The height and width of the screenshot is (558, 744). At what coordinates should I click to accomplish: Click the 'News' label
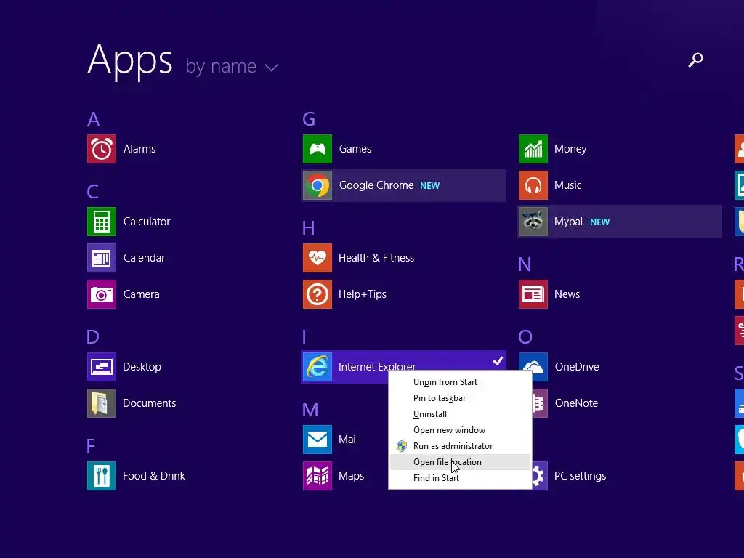(x=567, y=294)
